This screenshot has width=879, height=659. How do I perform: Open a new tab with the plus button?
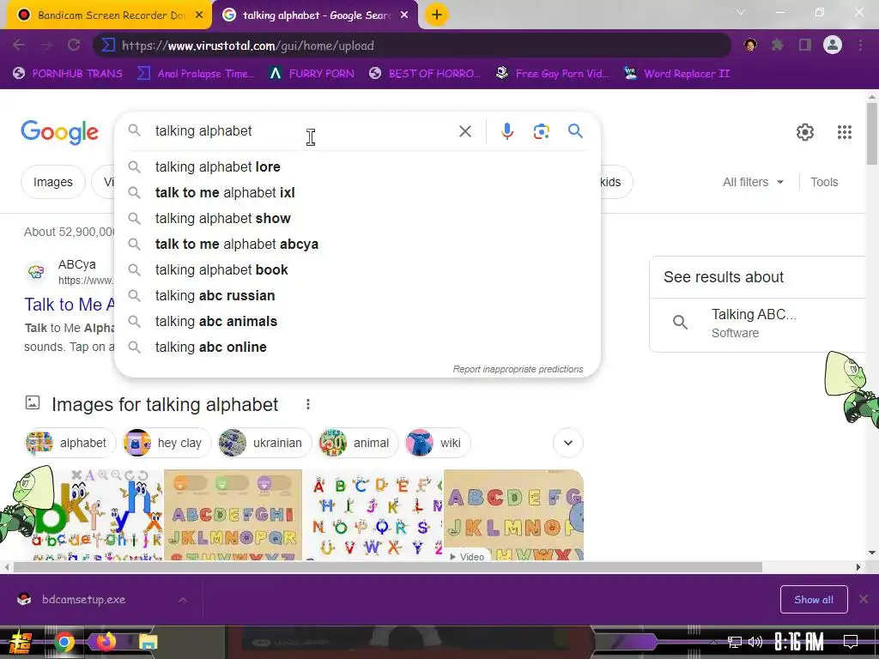pos(437,15)
